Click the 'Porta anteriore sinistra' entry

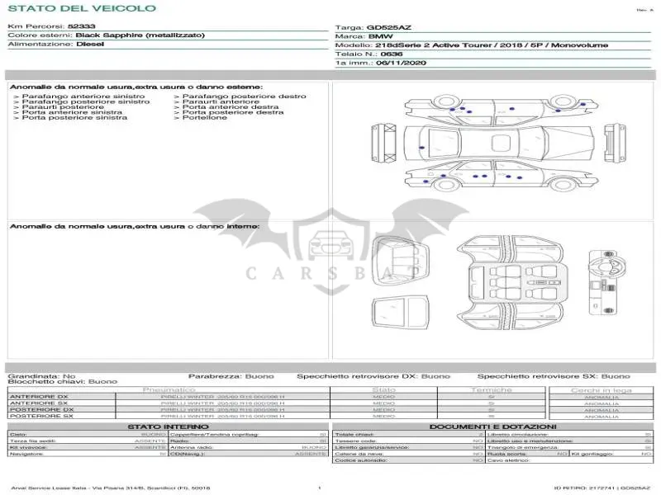coord(72,112)
